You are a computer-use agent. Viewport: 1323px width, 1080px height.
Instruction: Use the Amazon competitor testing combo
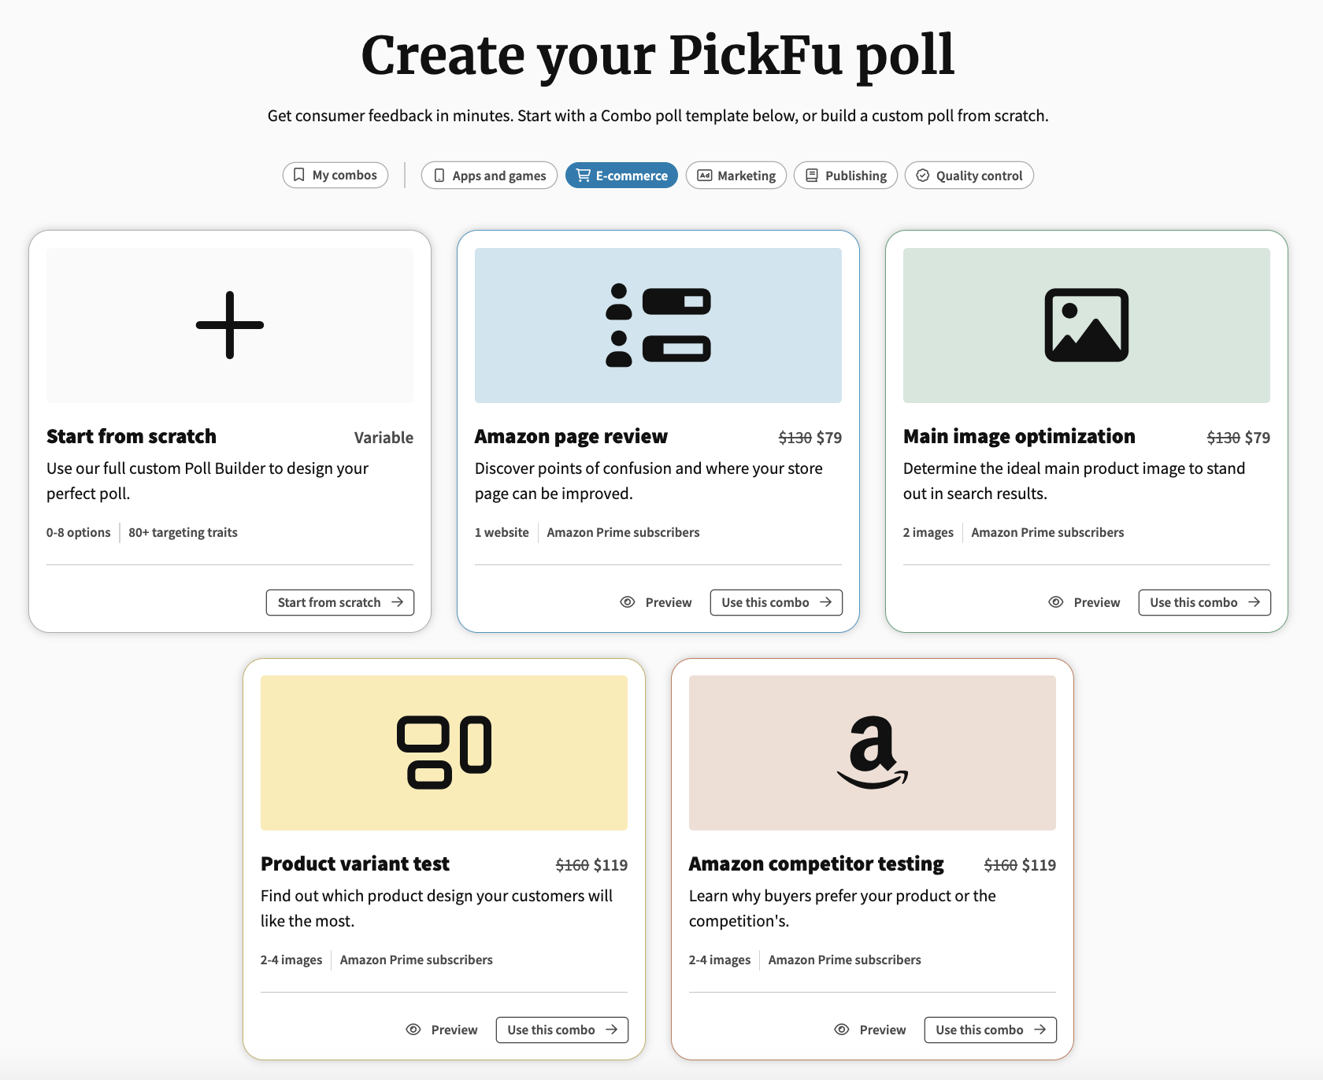pos(991,1030)
